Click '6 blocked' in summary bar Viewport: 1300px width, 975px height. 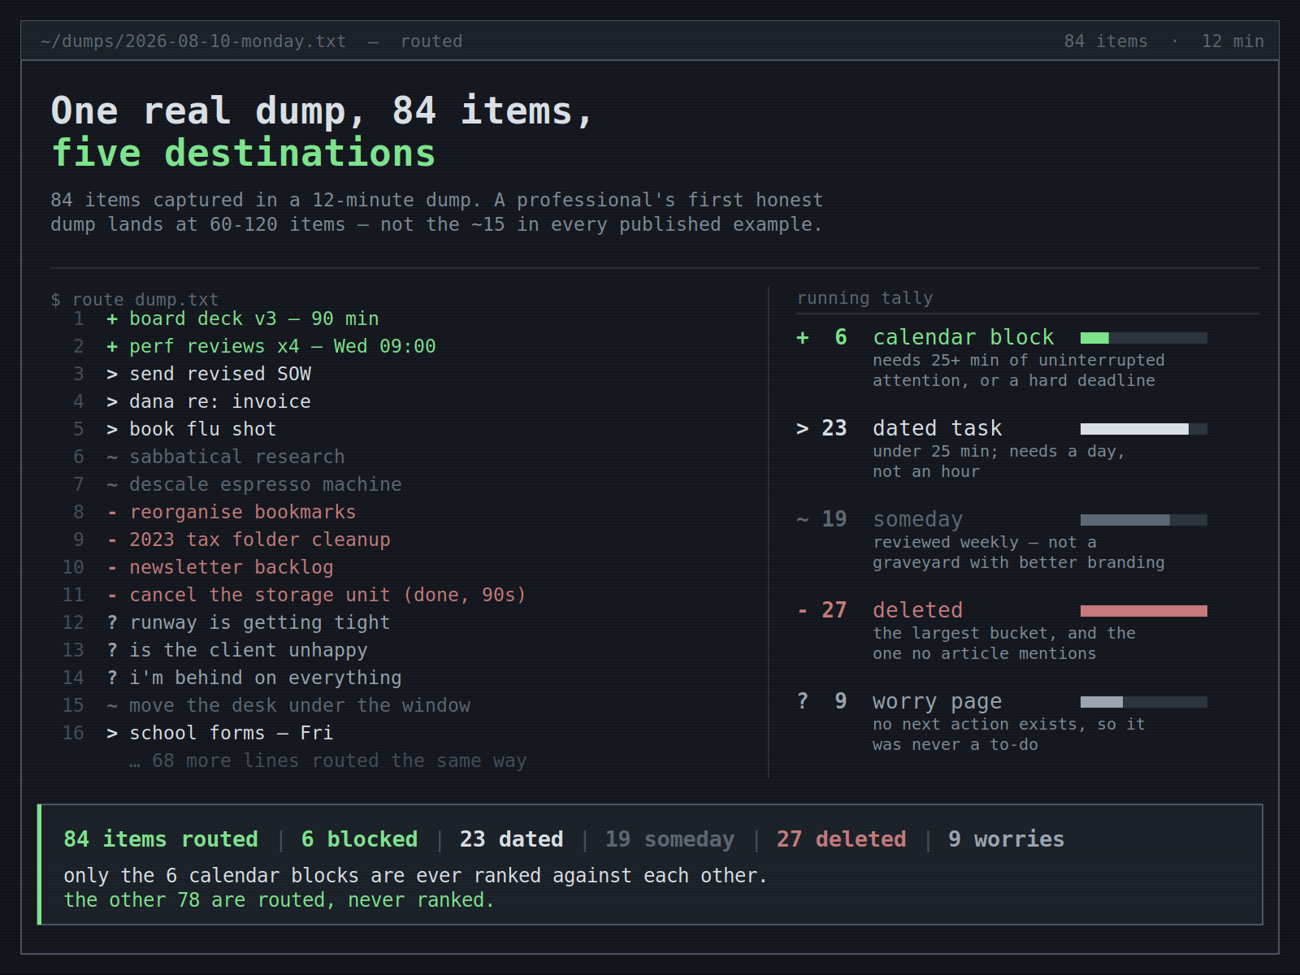360,839
